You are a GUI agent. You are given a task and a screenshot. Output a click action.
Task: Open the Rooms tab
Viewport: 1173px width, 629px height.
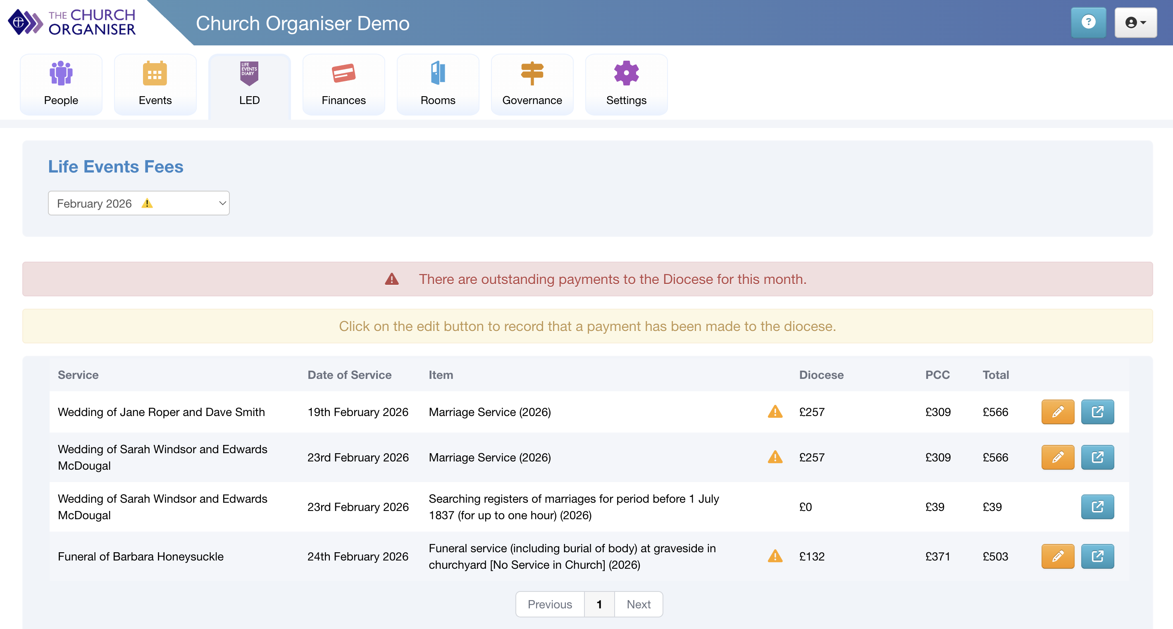click(x=438, y=84)
